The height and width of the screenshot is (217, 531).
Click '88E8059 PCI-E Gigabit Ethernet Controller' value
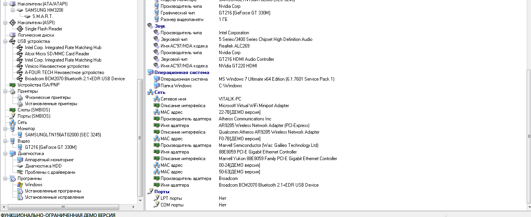(258, 152)
